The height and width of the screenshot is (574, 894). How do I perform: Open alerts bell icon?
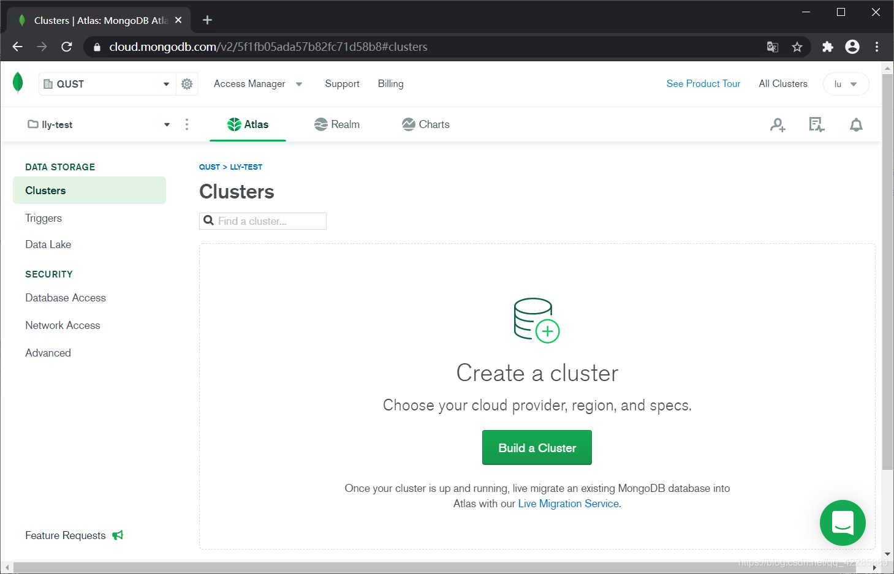tap(856, 125)
